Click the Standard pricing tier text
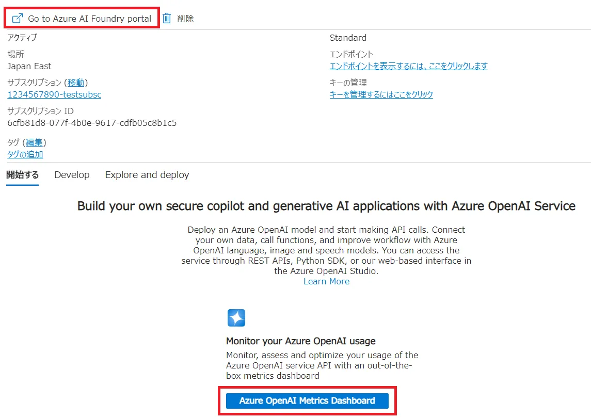 click(x=348, y=38)
